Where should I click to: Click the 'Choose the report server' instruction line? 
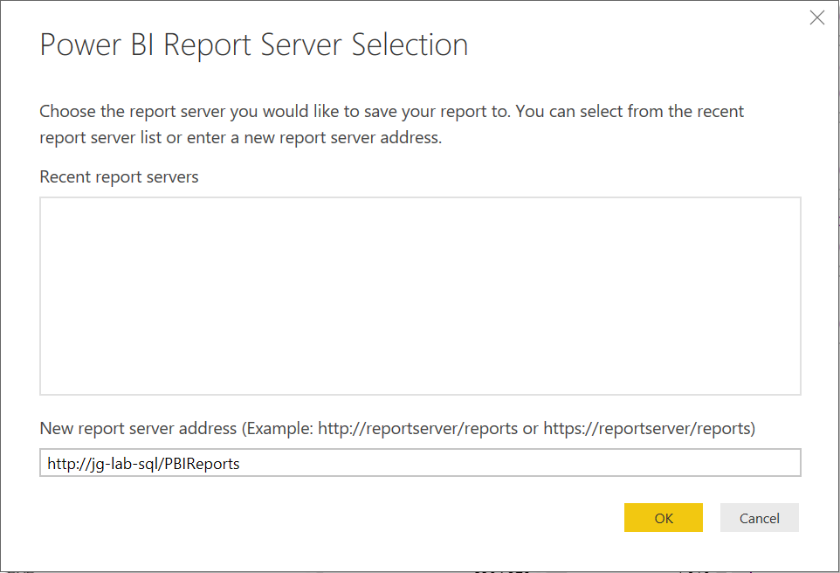[x=391, y=112]
